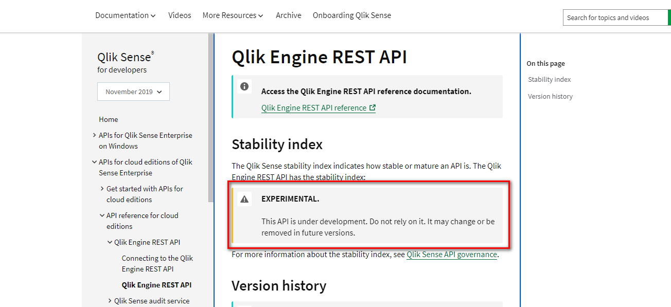Open Onboarding Qlik Sense in top navigation
The height and width of the screenshot is (307, 671).
coord(351,15)
